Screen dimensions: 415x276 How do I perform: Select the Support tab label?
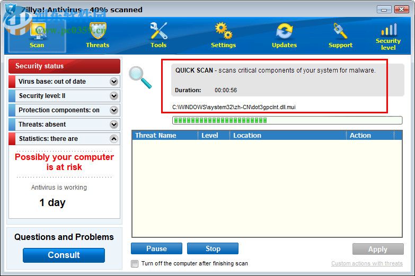tap(340, 45)
